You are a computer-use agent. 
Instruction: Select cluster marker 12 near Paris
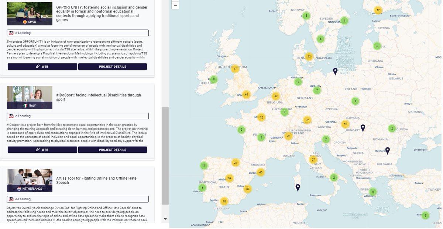tap(261, 117)
